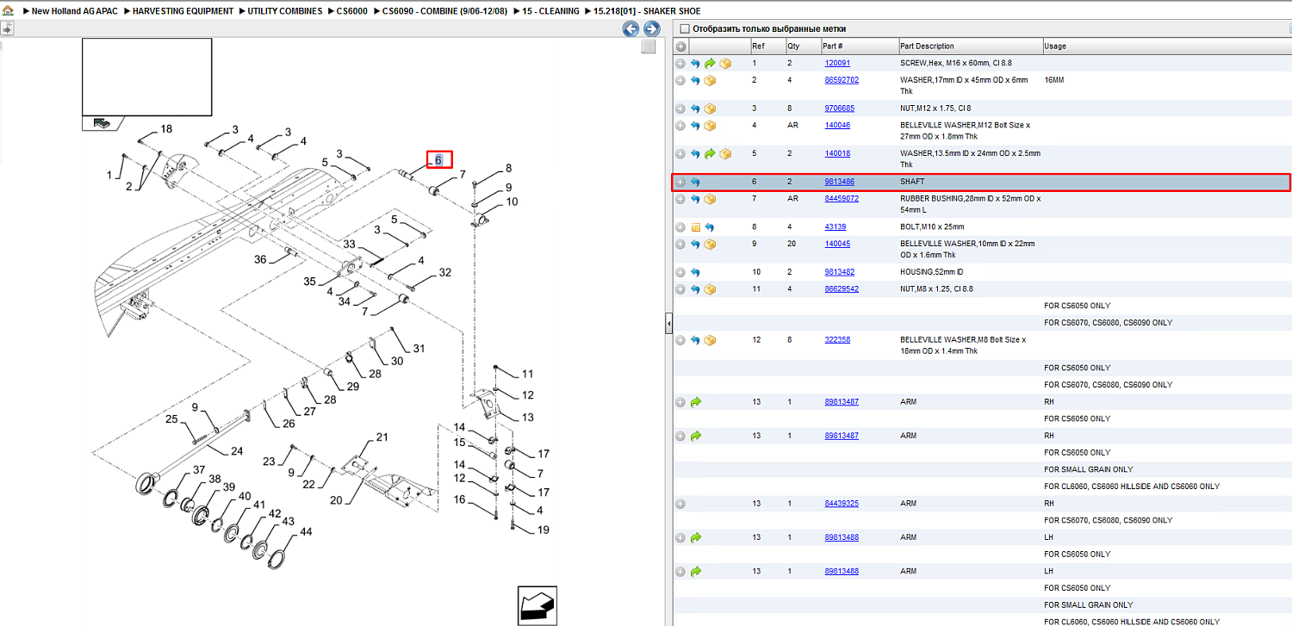Image resolution: width=1292 pixels, height=626 pixels.
Task: Open part number 9813486 link
Action: (x=840, y=183)
